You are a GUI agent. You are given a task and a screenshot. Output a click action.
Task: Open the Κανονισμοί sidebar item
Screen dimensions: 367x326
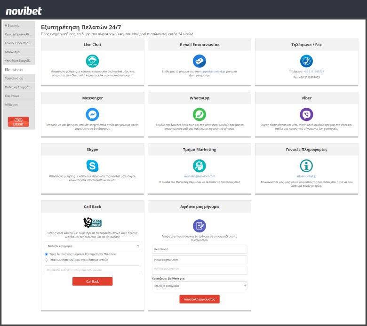[x=19, y=52]
